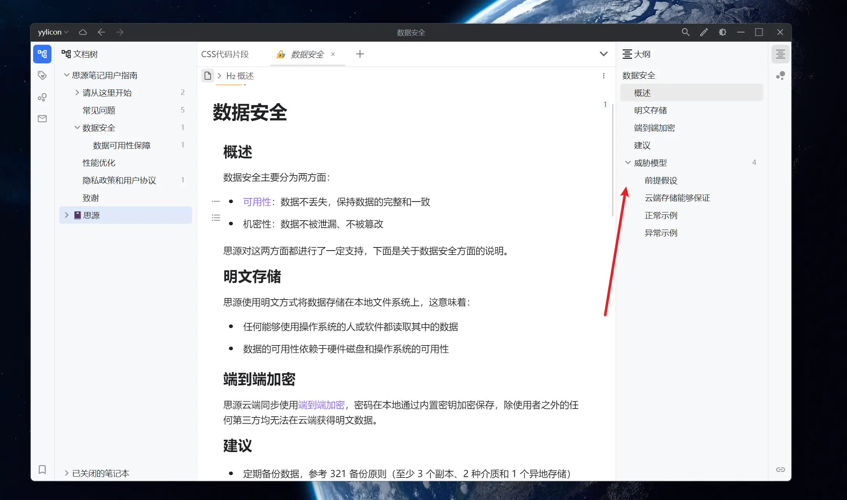Toggle read-only edit pencil icon
847x500 pixels.
tap(704, 32)
